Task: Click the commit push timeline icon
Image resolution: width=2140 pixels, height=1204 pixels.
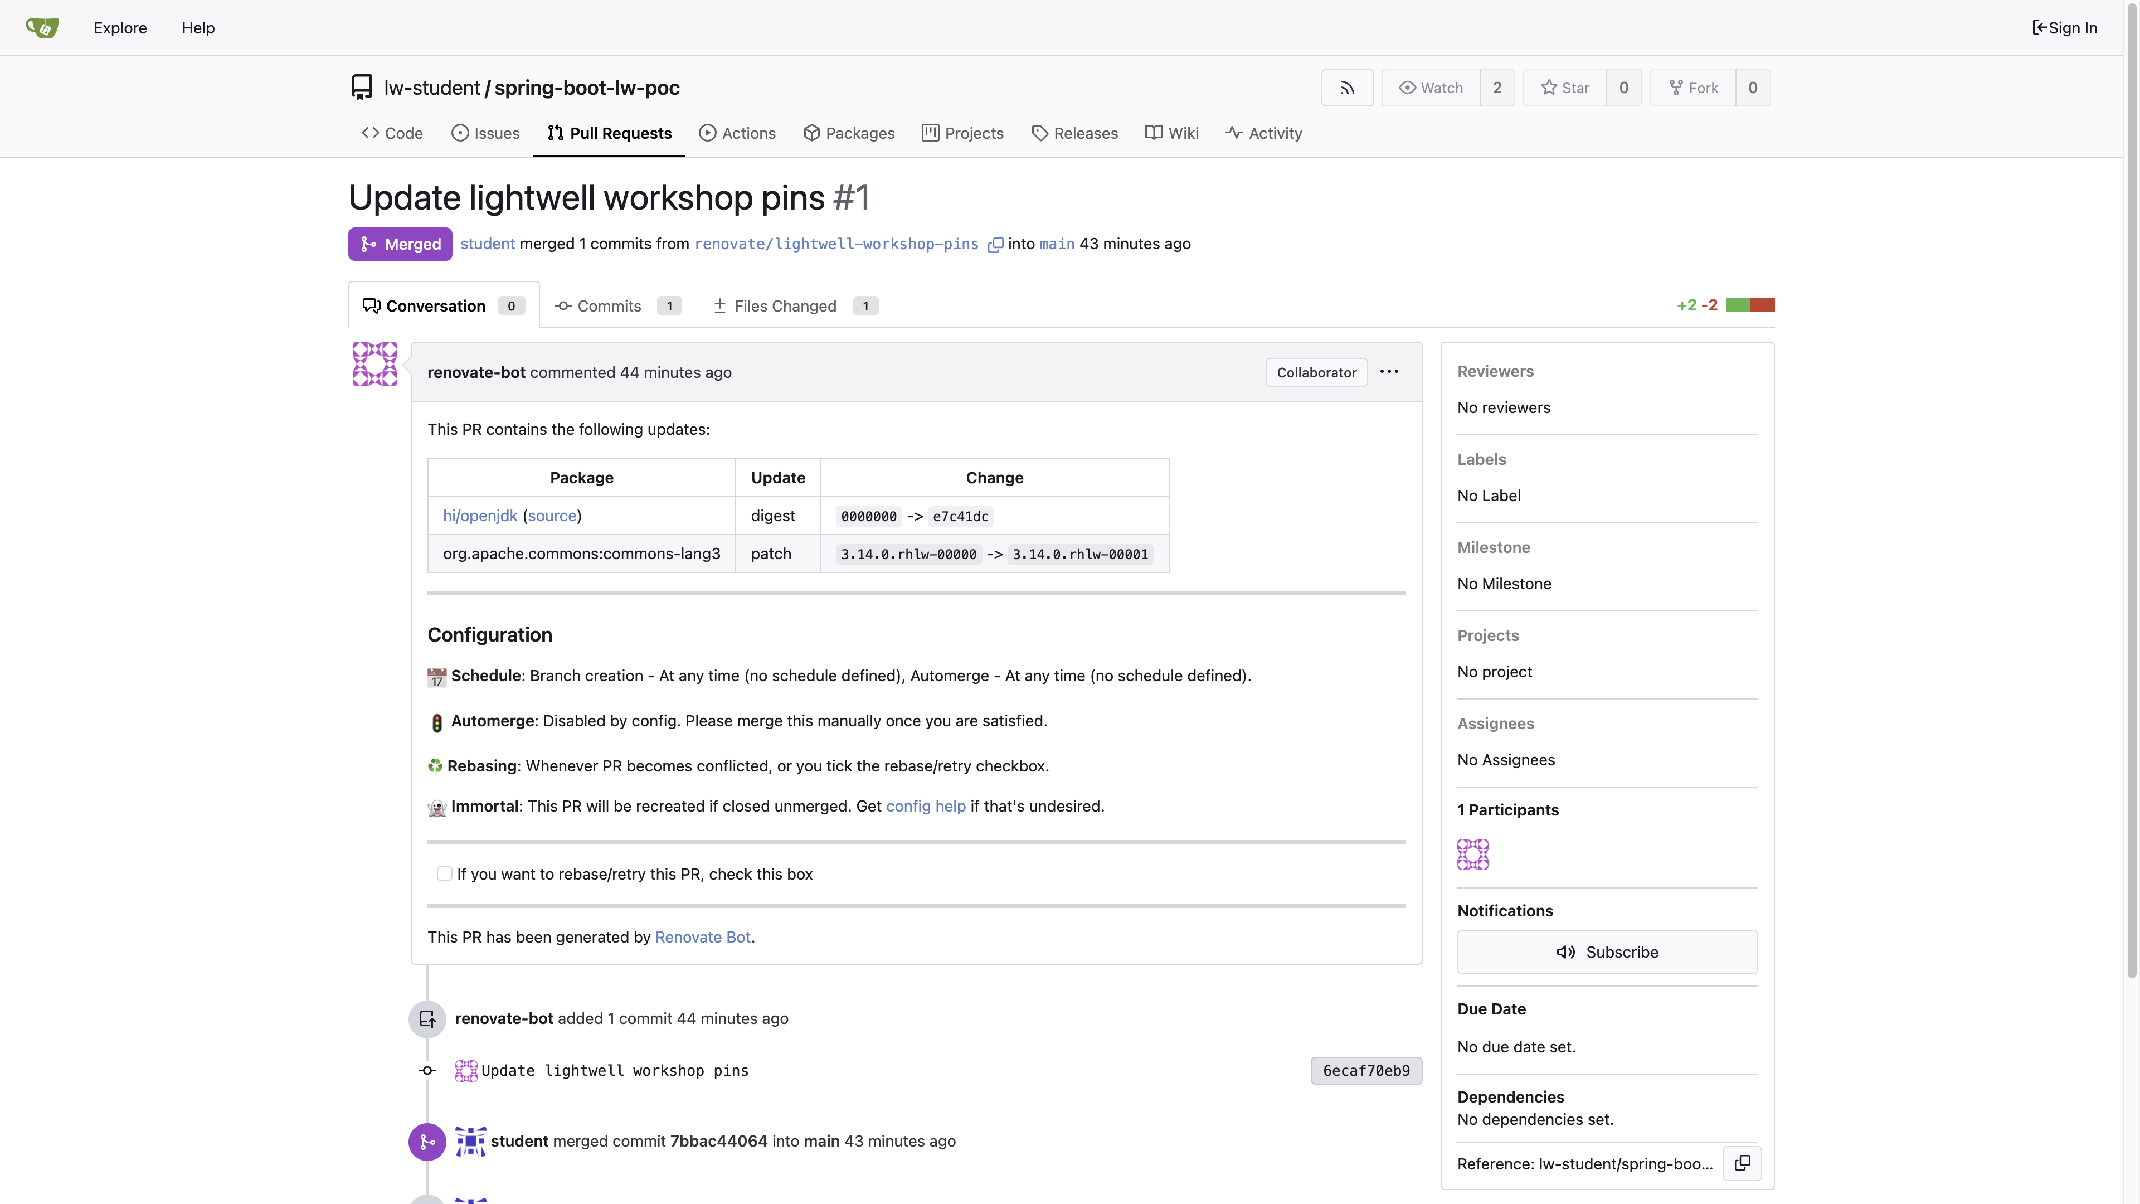Action: [427, 1019]
